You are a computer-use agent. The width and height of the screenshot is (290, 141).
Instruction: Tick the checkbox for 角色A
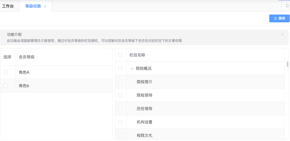pos(5,72)
